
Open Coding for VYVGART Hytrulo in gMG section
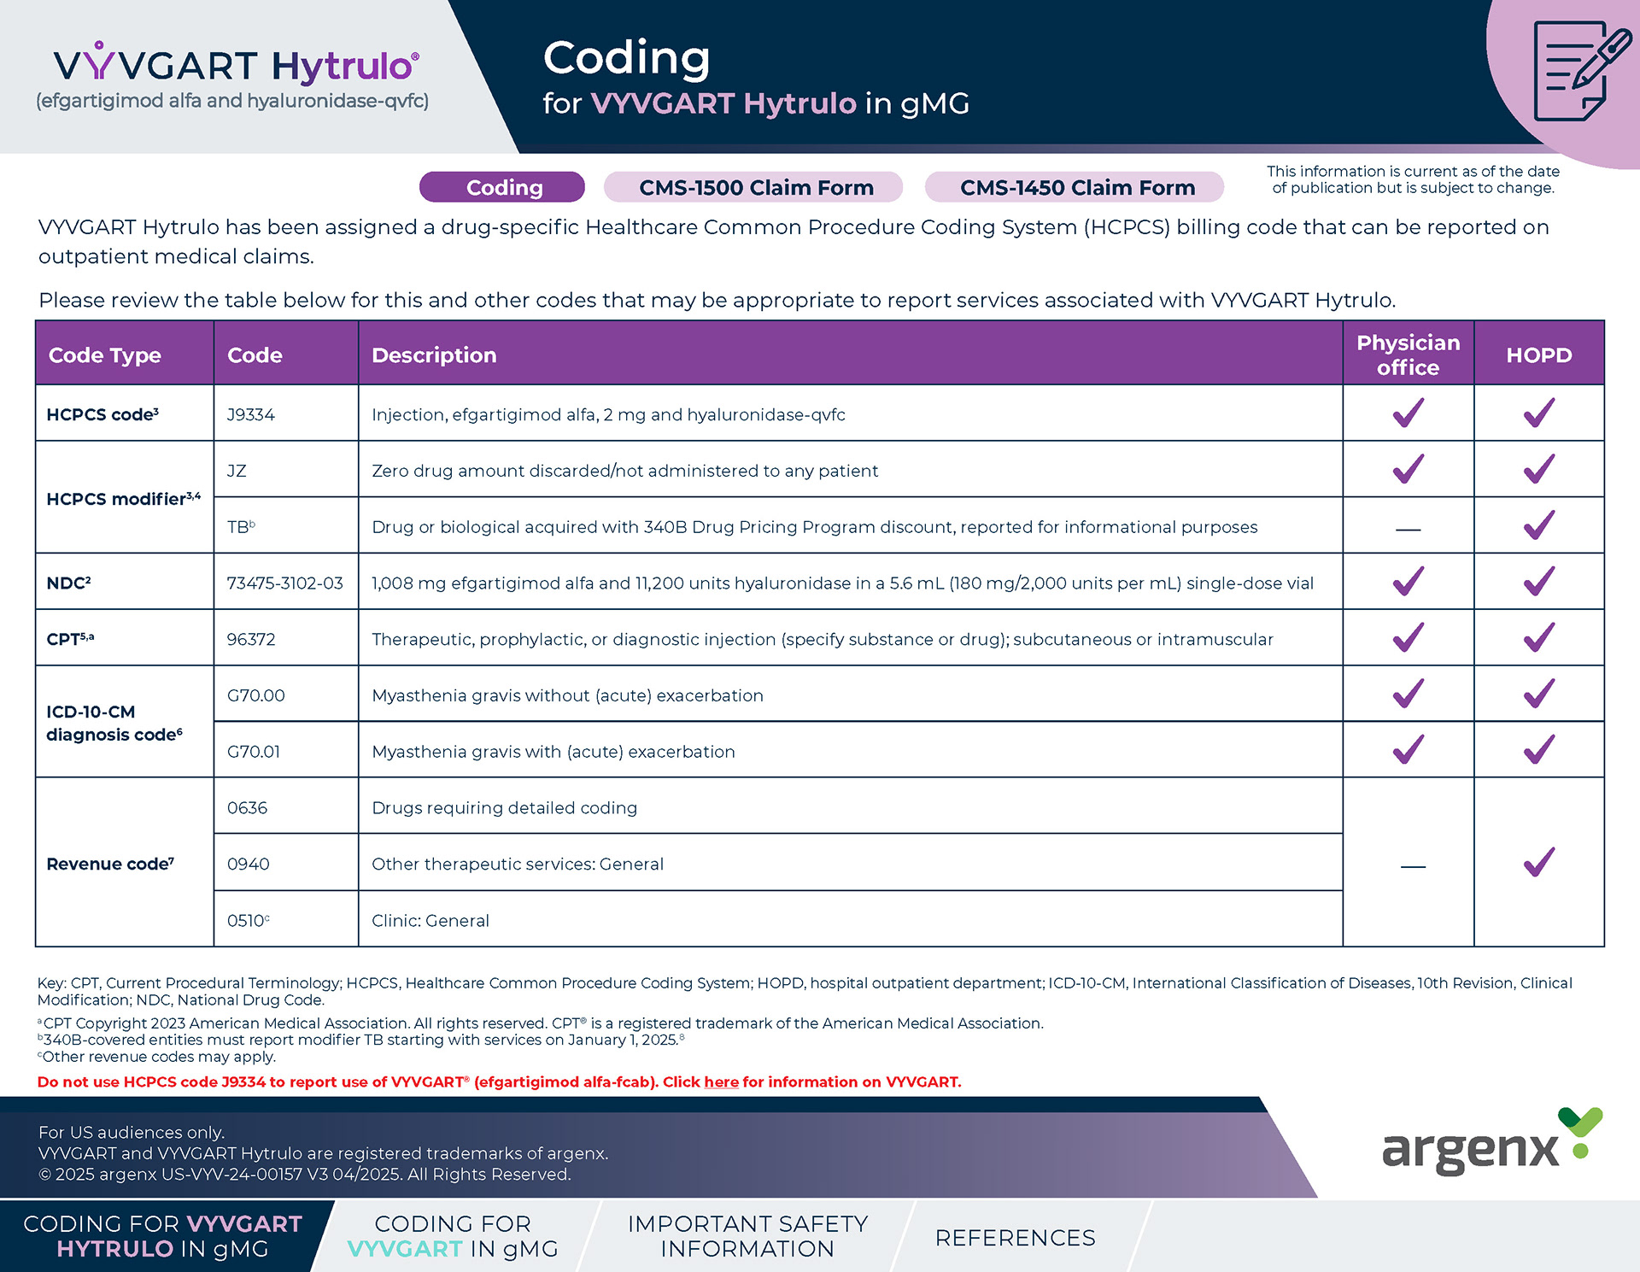pyautogui.click(x=162, y=1236)
